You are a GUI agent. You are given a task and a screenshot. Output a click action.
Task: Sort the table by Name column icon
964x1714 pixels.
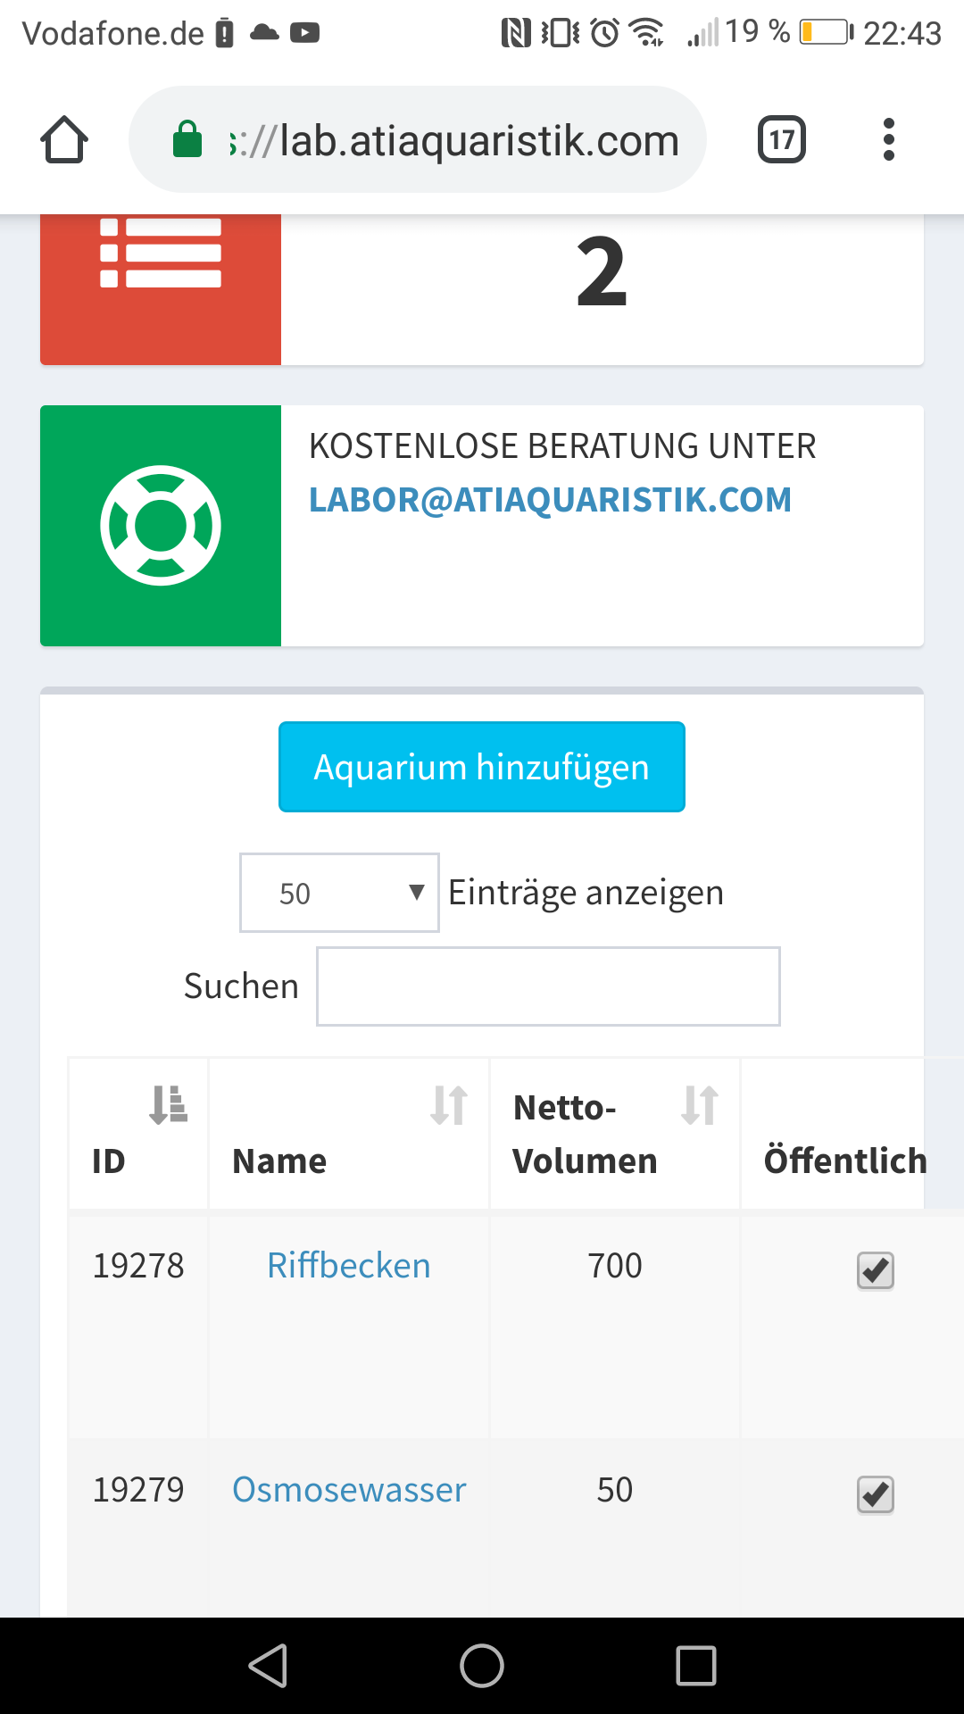tap(449, 1105)
